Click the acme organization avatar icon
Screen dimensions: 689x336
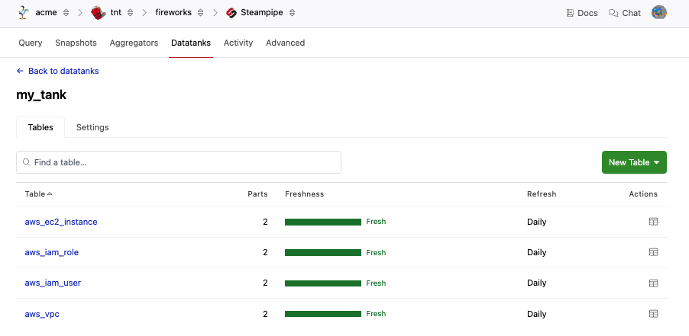point(24,12)
